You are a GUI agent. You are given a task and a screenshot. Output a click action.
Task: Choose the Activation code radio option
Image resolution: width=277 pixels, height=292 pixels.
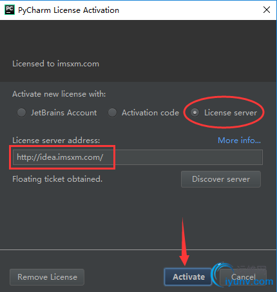(x=112, y=113)
